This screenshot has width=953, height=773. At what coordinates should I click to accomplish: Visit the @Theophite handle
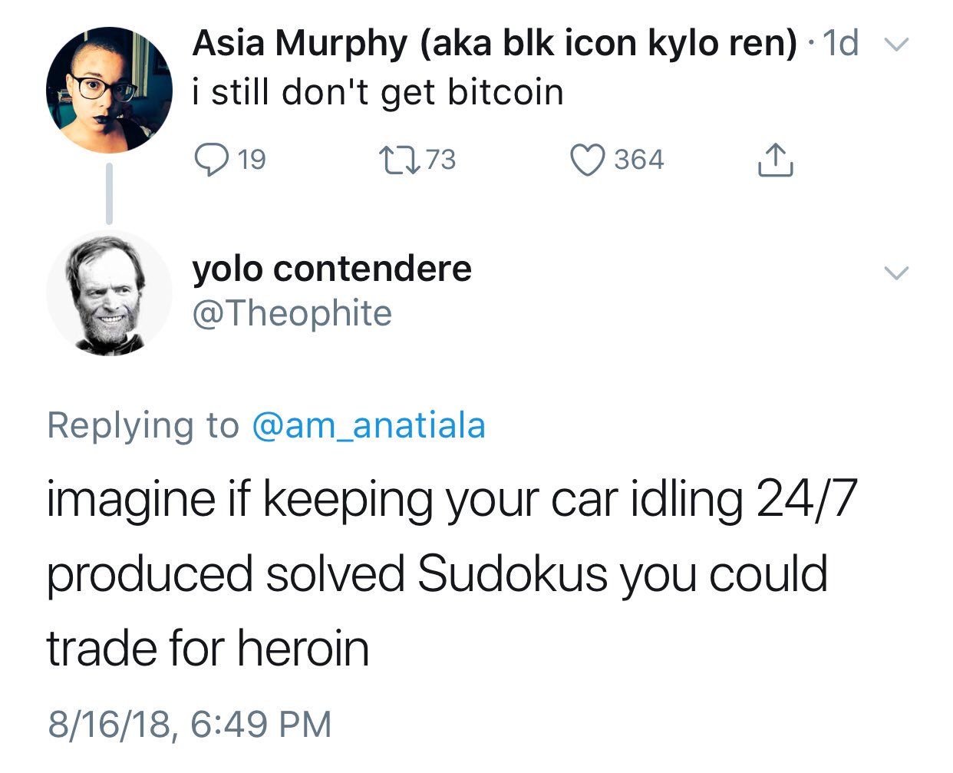pos(292,313)
